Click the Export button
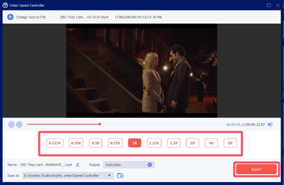The height and width of the screenshot is (185, 284). pyautogui.click(x=257, y=169)
